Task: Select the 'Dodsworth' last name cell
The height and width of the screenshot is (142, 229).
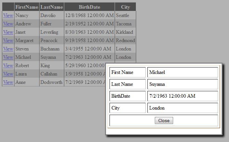Action: point(52,82)
